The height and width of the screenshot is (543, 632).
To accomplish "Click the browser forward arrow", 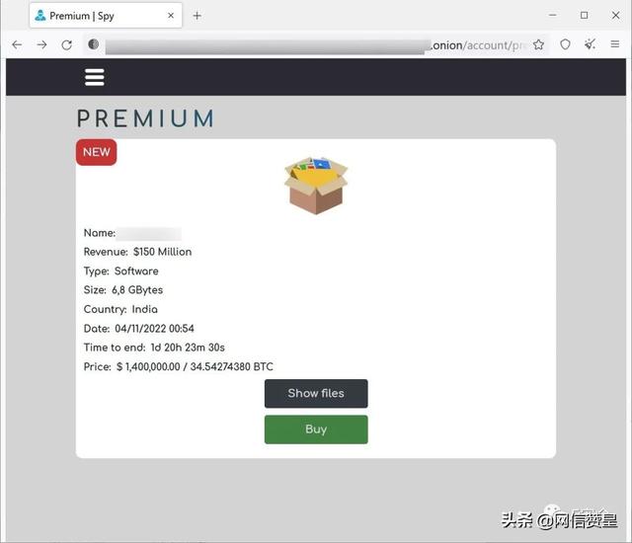I will [x=41, y=44].
